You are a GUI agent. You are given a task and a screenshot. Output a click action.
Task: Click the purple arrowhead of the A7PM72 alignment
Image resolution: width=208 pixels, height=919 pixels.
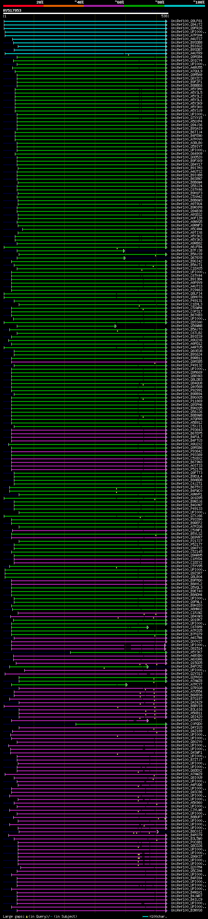pos(148,721)
